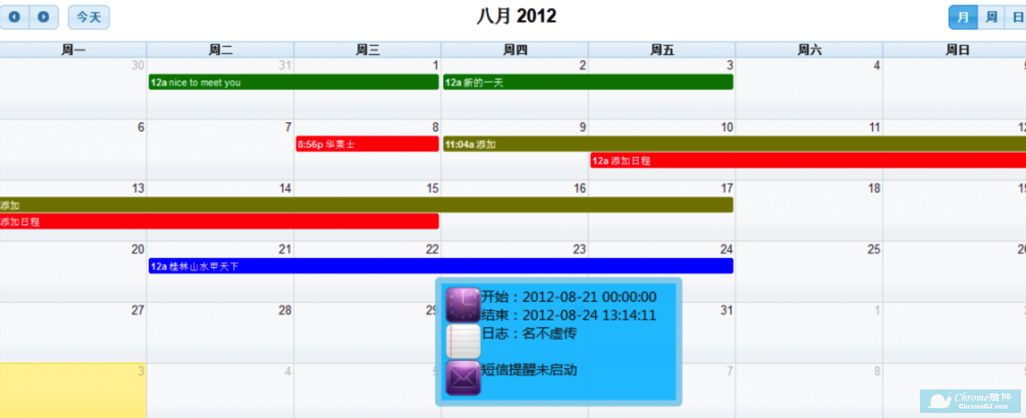Select day 15 date number

[x=433, y=189]
